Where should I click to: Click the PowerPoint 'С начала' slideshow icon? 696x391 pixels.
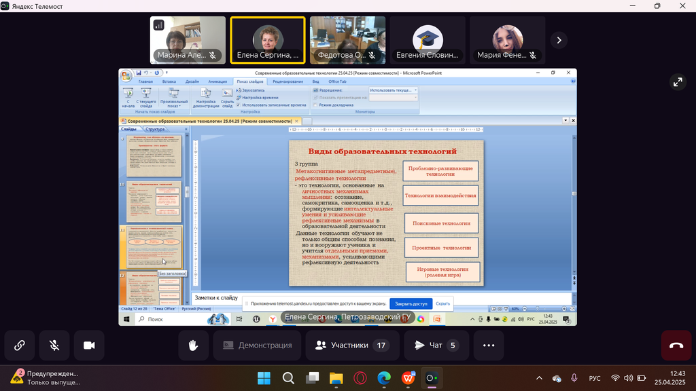(128, 94)
